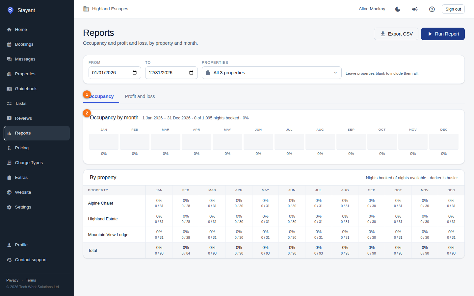Screen dimensions: 474x296
Task: Go to Extras in the sidebar
Action: 37,178
